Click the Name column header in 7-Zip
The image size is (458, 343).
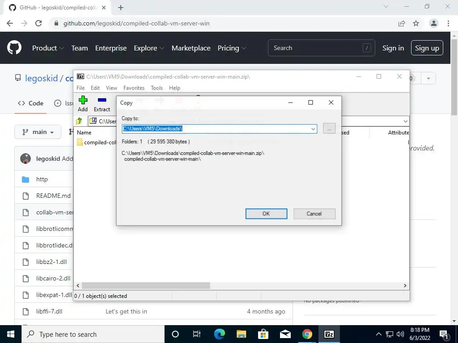(x=84, y=132)
